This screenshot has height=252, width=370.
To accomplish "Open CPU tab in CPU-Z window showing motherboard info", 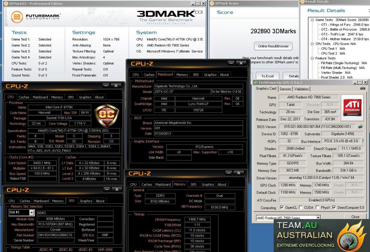I will click(x=136, y=75).
